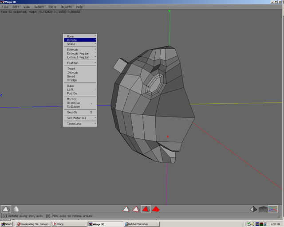Choose Collapse from context menu
The width and height of the screenshot is (284, 227).
80,106
